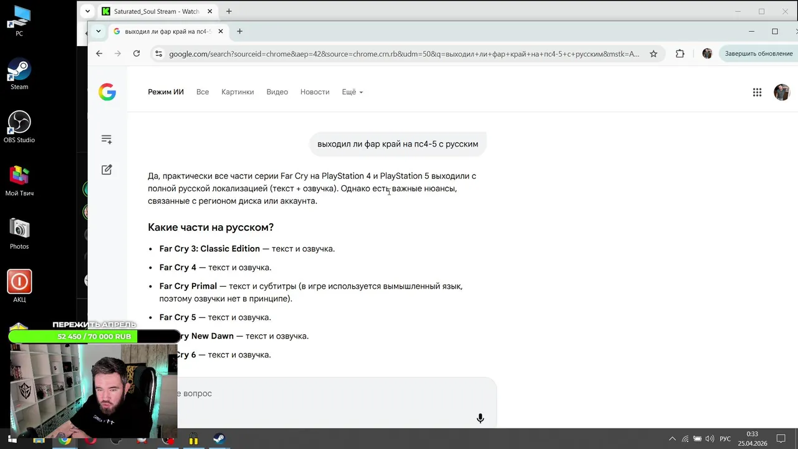
Task: Open the Photos desktop icon
Action: pos(19,233)
